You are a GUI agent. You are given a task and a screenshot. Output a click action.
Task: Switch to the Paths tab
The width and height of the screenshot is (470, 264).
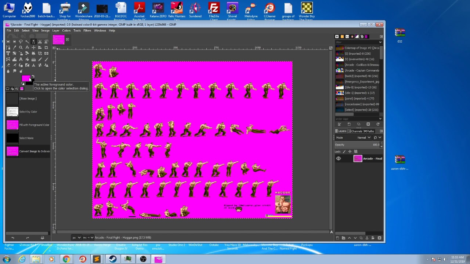point(369,131)
